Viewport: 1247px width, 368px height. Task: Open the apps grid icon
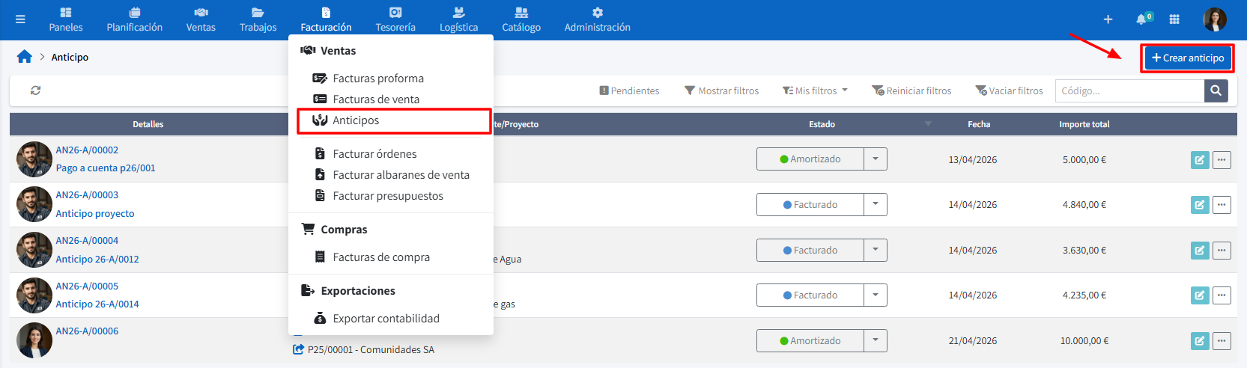tap(1174, 19)
